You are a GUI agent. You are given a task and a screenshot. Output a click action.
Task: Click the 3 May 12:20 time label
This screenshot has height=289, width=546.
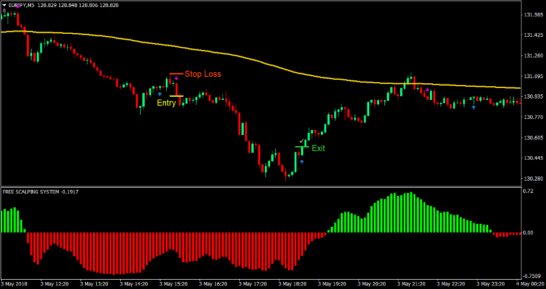pyautogui.click(x=54, y=284)
